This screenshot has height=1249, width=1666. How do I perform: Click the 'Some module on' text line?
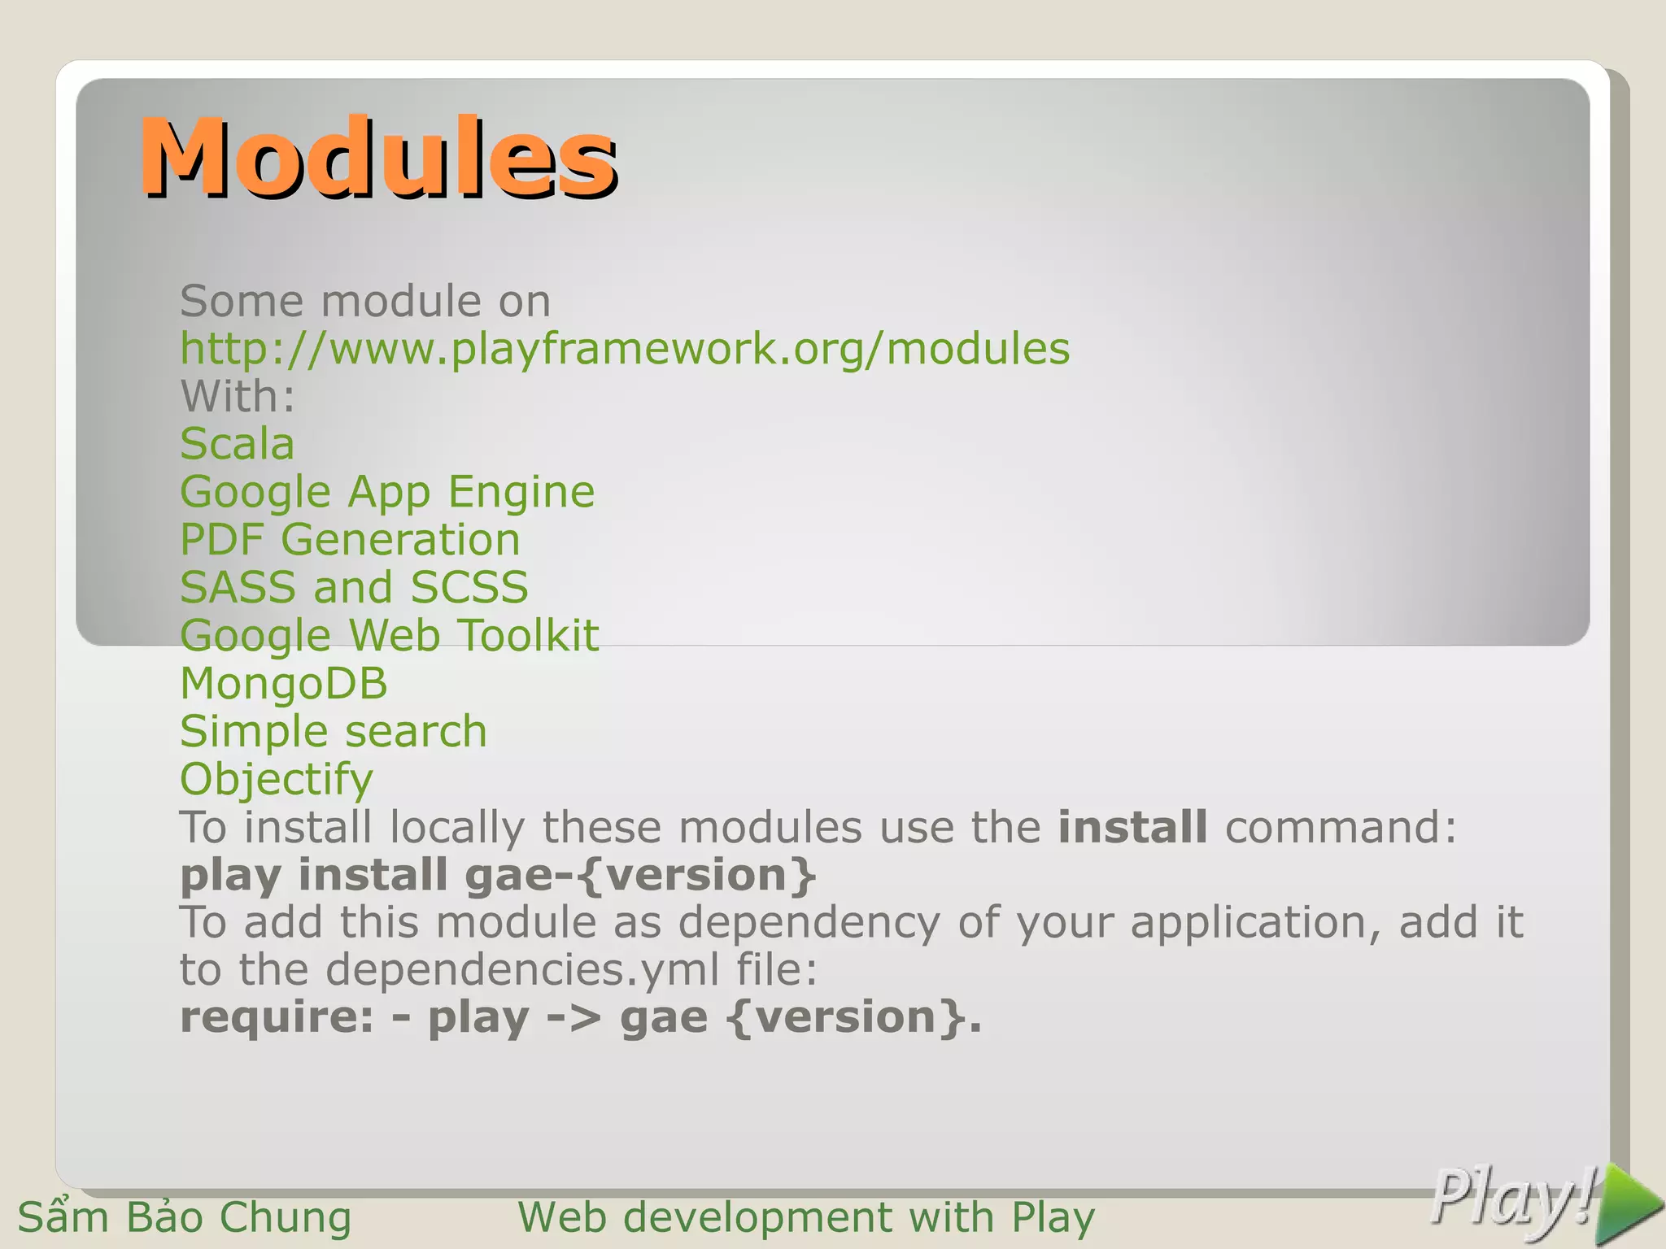tap(365, 302)
